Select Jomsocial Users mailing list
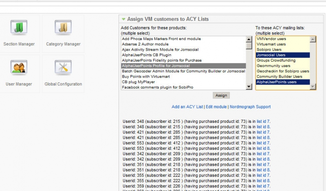 tap(283, 55)
